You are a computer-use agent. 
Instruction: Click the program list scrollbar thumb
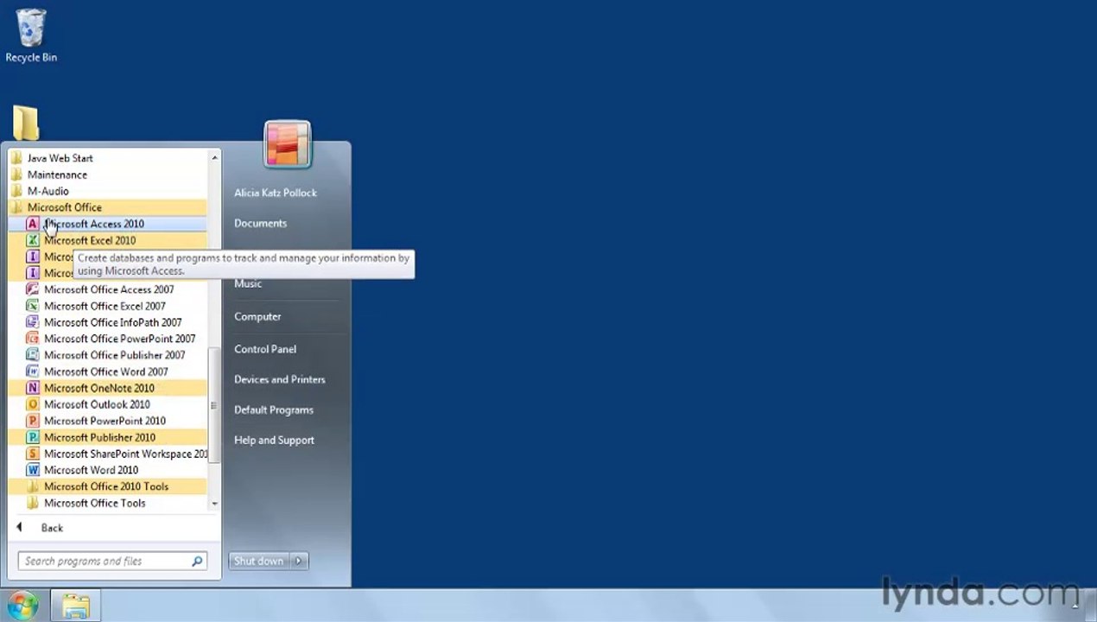click(x=214, y=406)
